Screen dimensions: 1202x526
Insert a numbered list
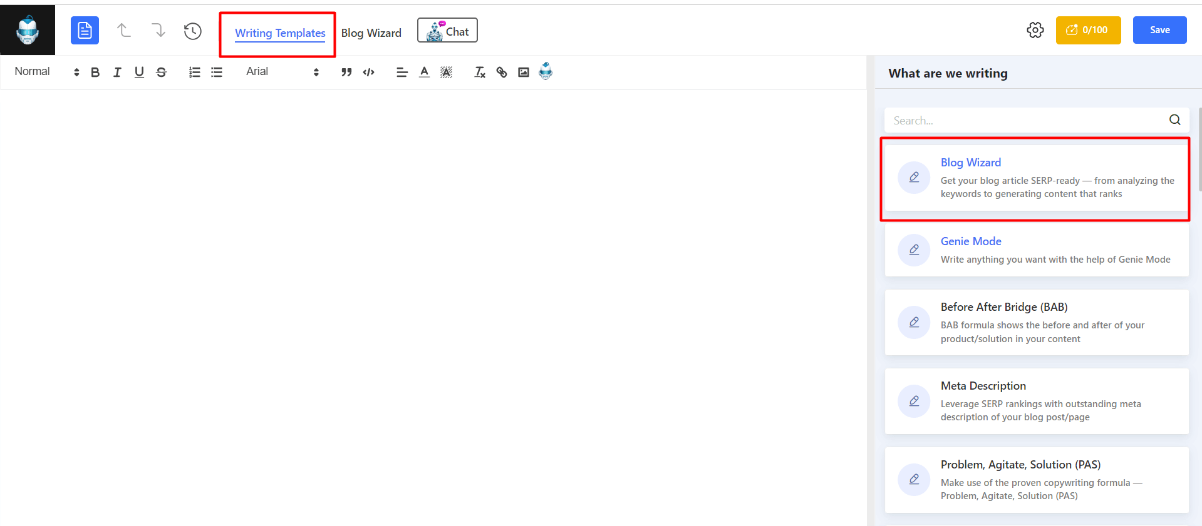point(195,72)
